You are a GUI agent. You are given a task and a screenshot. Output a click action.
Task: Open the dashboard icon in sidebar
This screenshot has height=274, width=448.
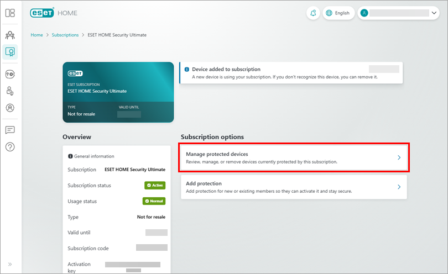(10, 13)
